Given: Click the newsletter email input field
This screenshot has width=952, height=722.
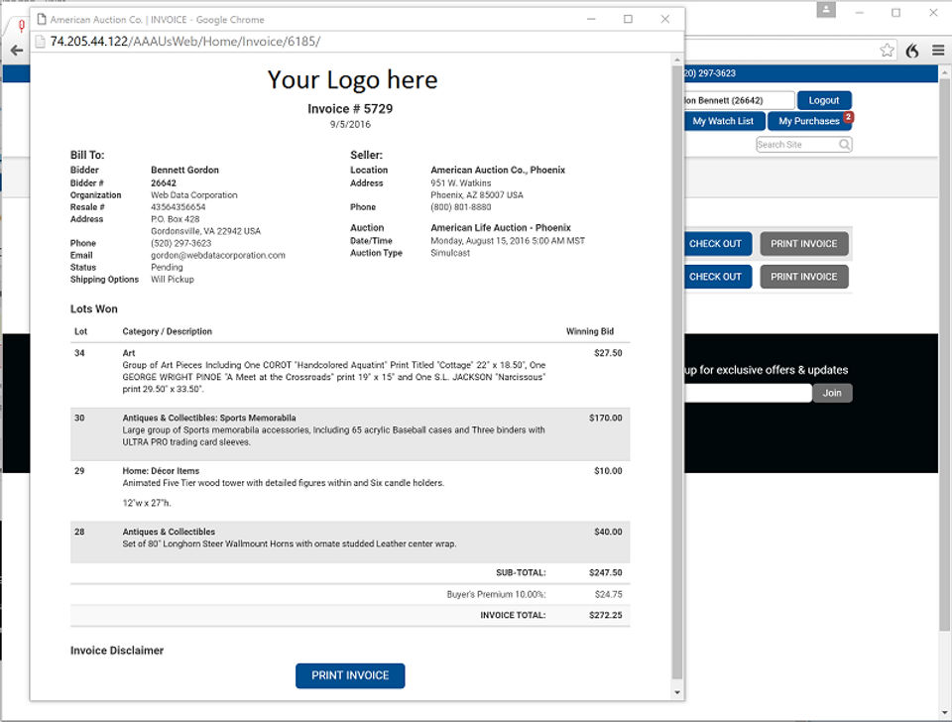Looking at the screenshot, I should [748, 393].
